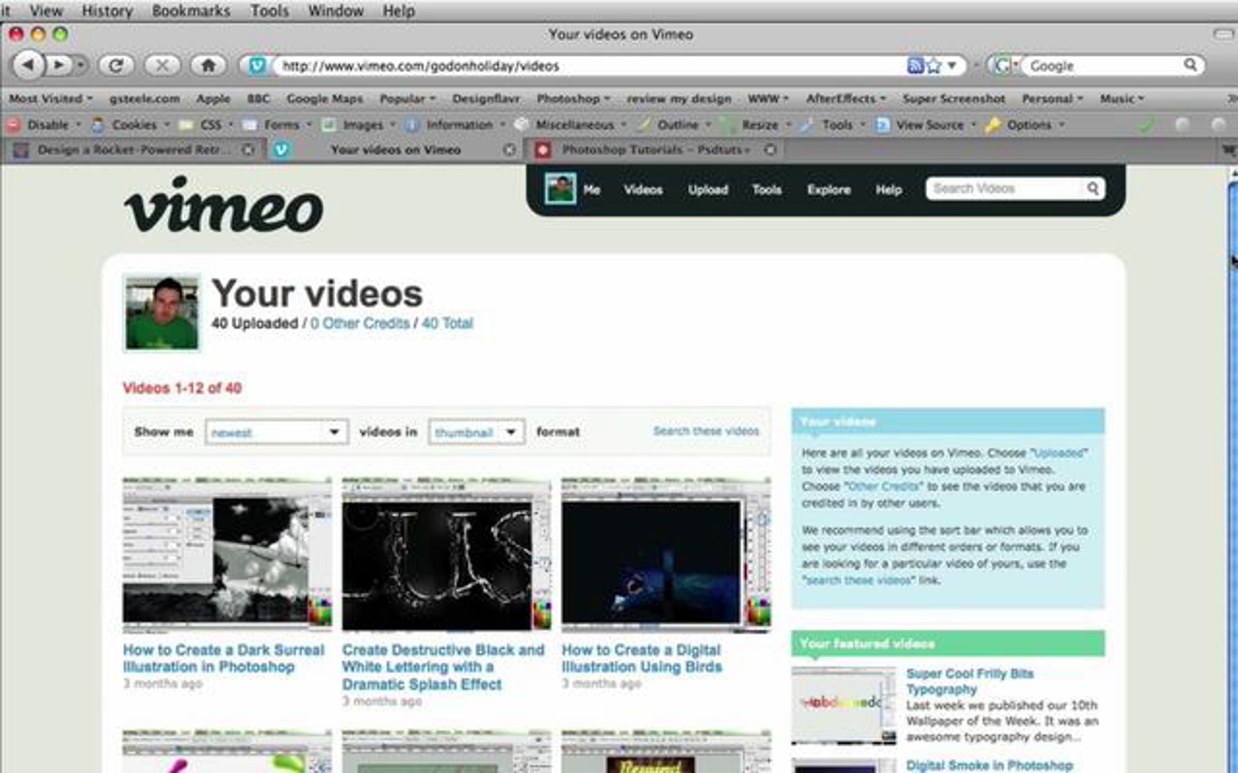Go back using the browser Back arrow

point(28,65)
